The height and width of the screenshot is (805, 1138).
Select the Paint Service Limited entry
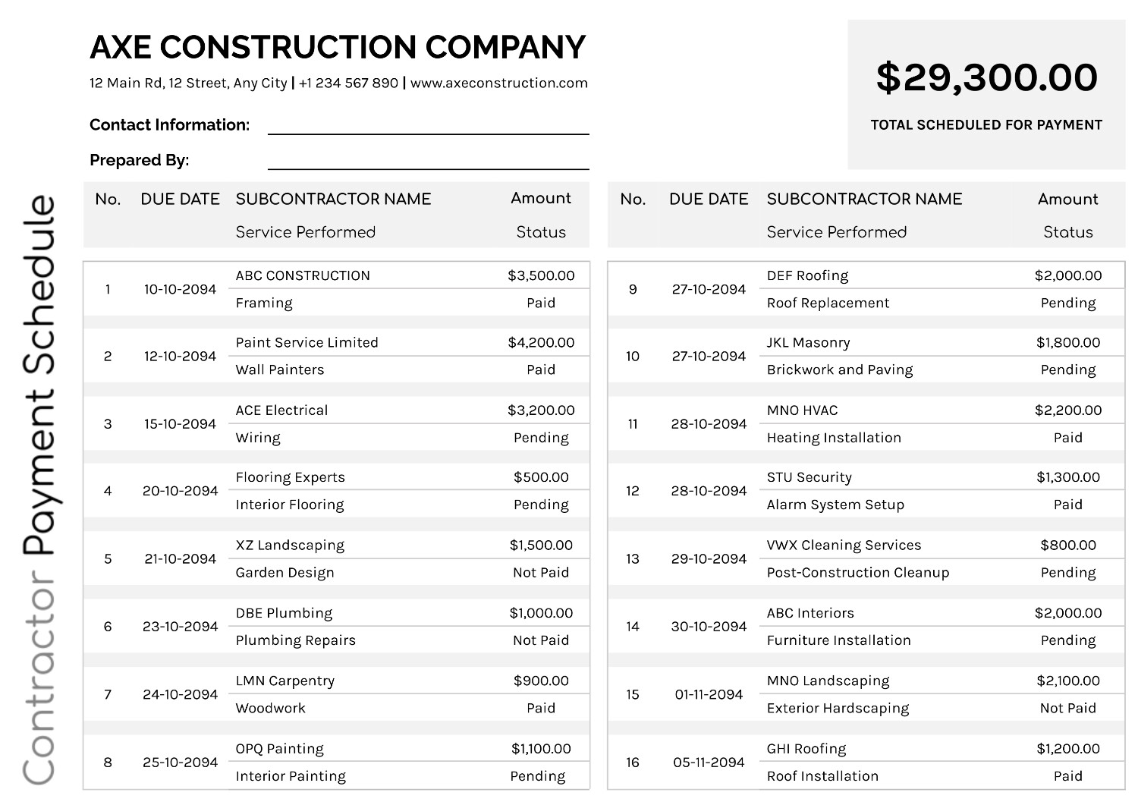click(x=307, y=342)
